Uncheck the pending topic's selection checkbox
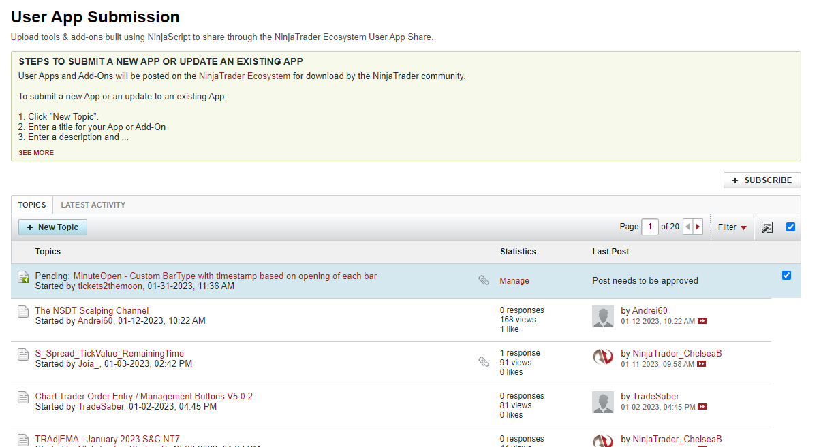The image size is (836, 447). tap(787, 275)
